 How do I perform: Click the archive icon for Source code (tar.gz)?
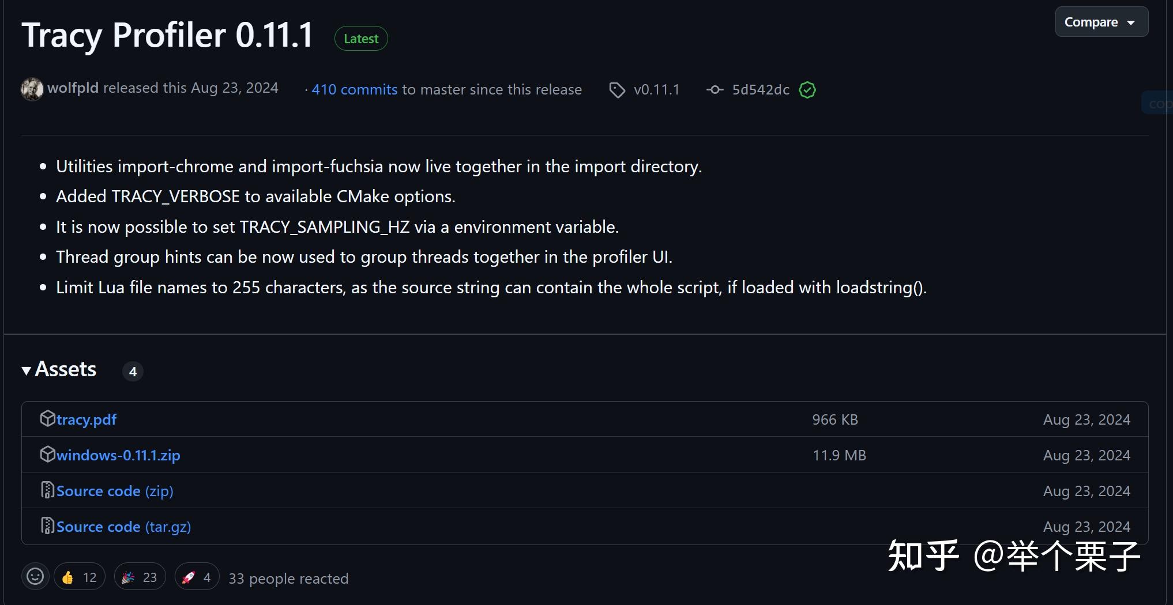point(47,526)
